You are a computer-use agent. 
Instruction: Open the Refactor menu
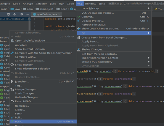[41, 4]
